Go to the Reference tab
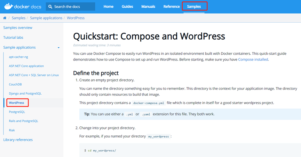 point(172,7)
